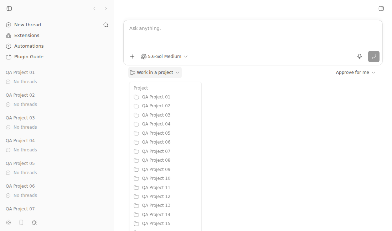Click the Project header in the dropdown
Viewport: 392px width, 231px height.
point(141,88)
